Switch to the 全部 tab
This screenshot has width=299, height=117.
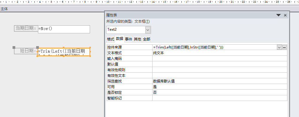[147, 39]
